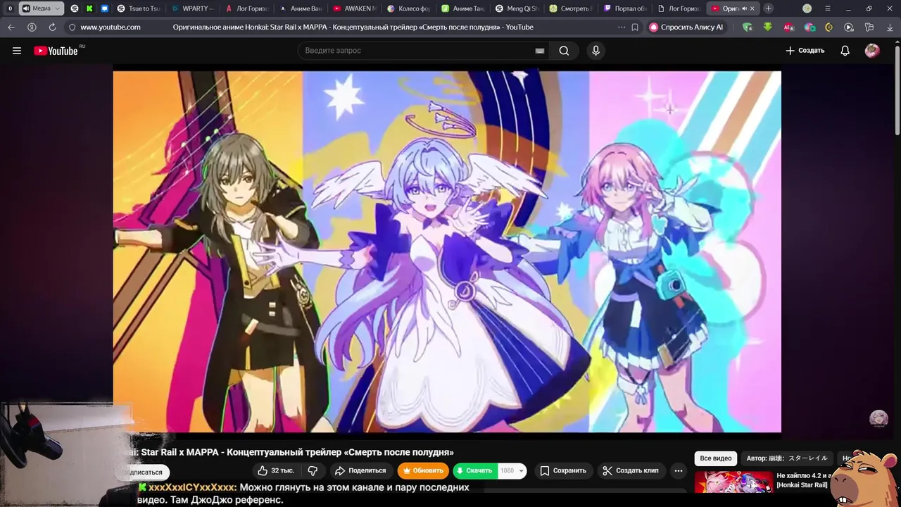Open the YouTube notifications bell
901x507 pixels.
pyautogui.click(x=845, y=51)
